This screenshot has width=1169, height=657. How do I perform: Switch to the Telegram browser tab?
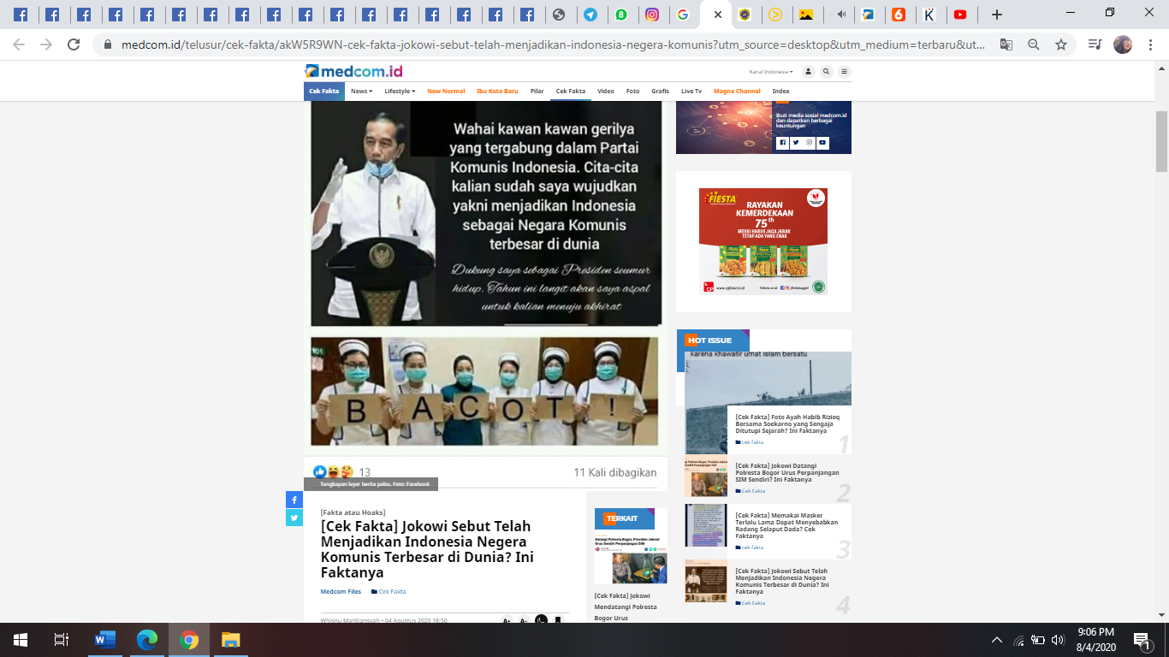click(590, 15)
